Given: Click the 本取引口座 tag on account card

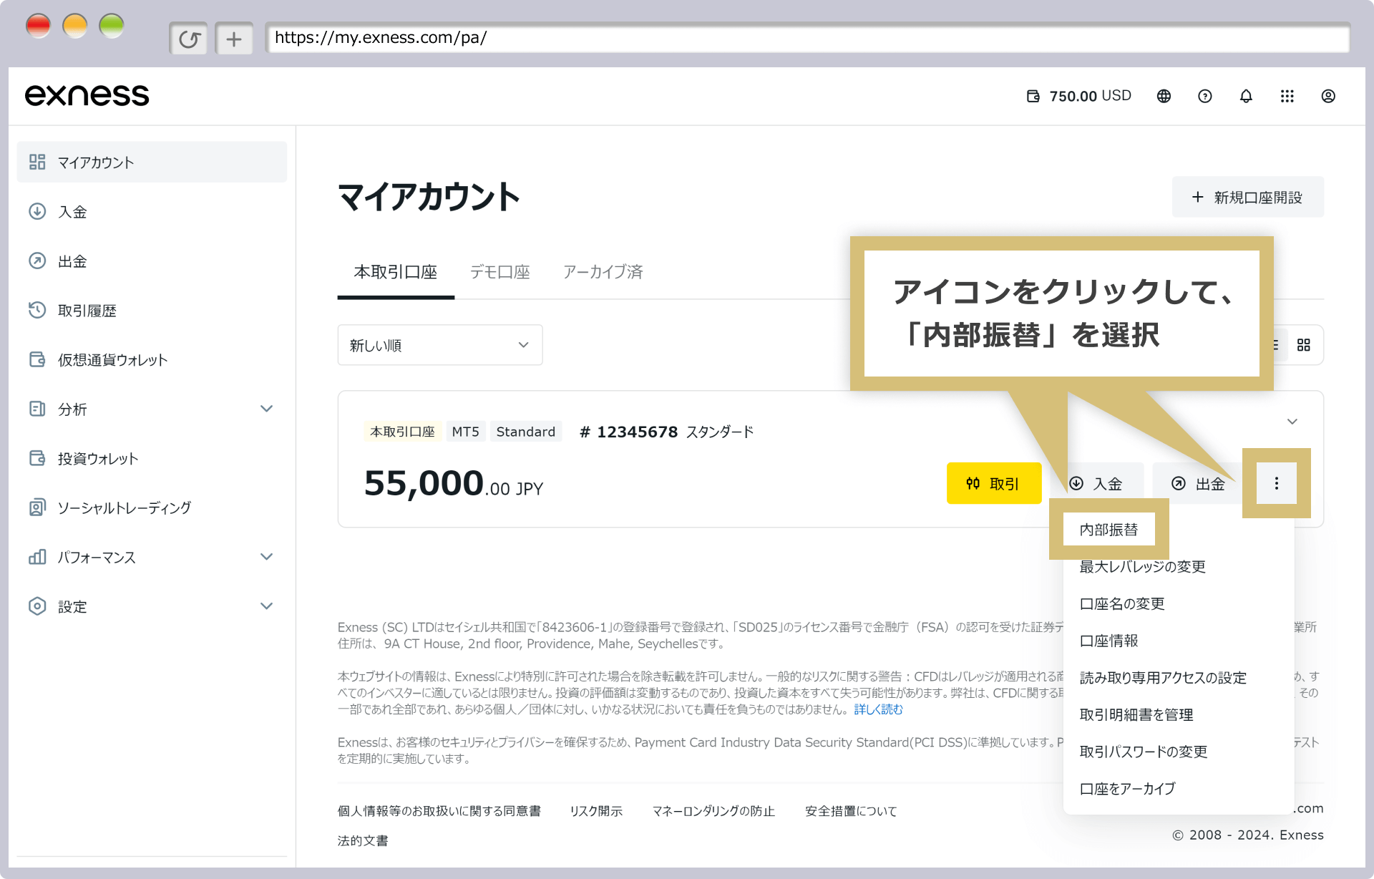Looking at the screenshot, I should pyautogui.click(x=402, y=432).
